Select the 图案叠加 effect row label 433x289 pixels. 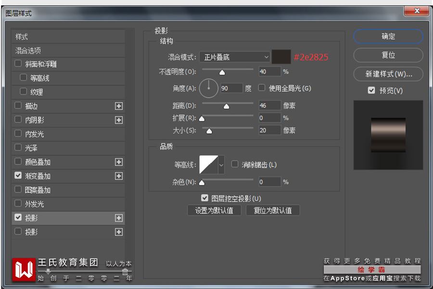pos(38,190)
